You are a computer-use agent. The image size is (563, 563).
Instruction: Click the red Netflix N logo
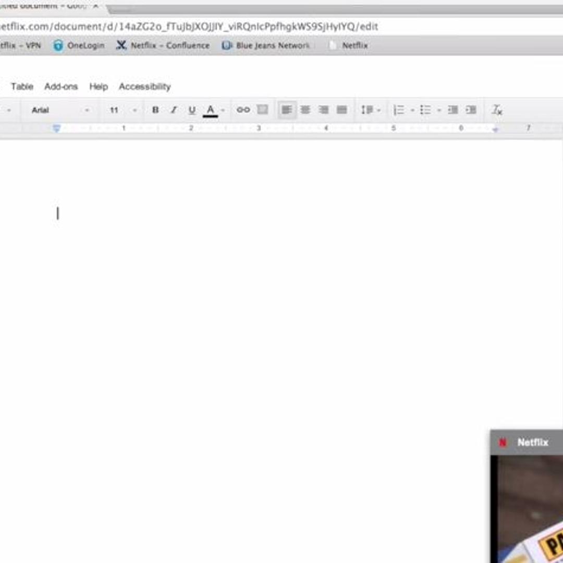click(503, 443)
